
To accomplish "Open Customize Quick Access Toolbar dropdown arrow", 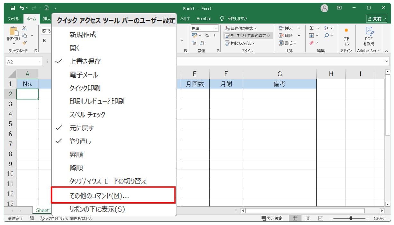I will pyautogui.click(x=55, y=8).
